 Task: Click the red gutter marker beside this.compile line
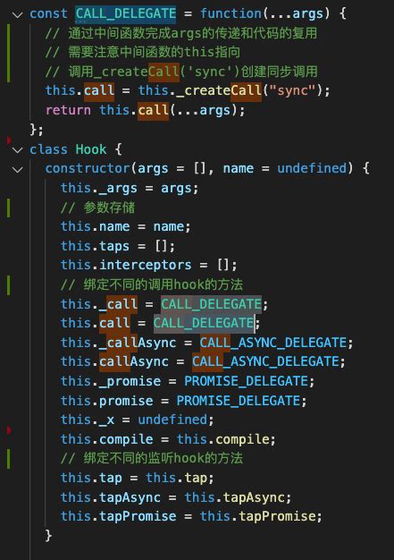(x=9, y=430)
